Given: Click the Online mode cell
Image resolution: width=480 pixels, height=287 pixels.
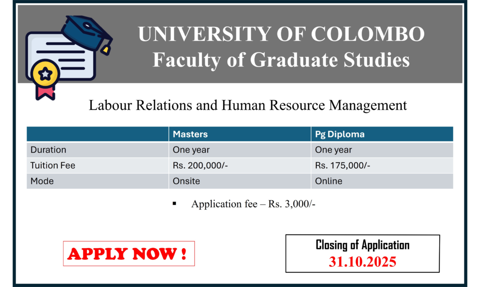Looking at the screenshot, I should click(329, 181).
